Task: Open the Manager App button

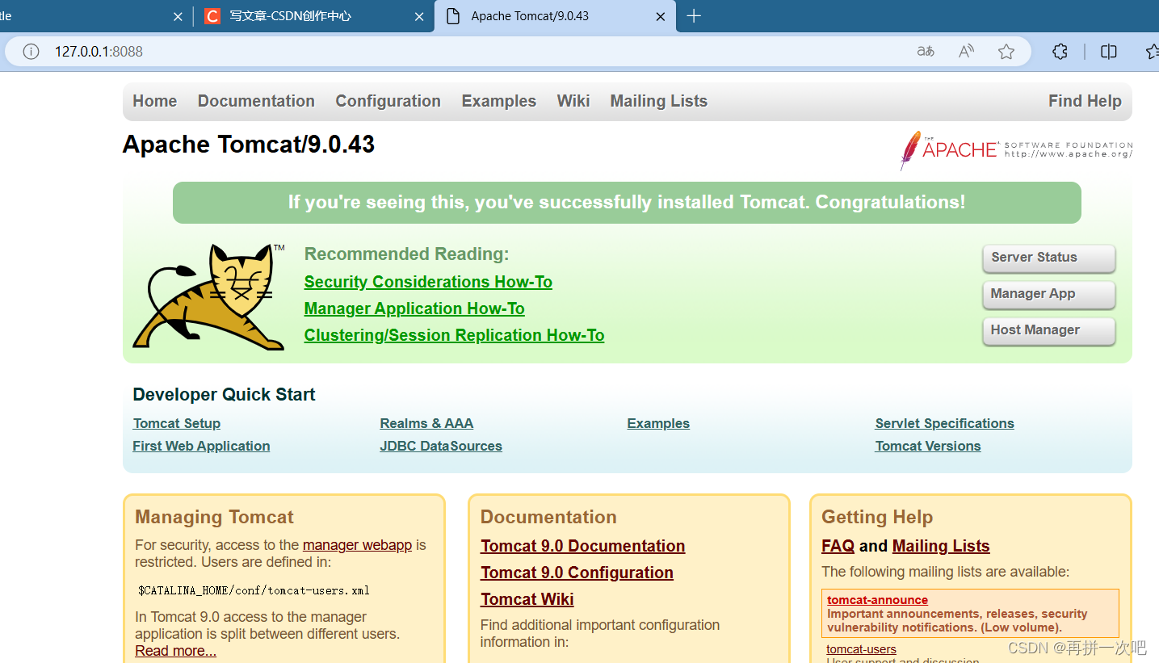Action: [1048, 295]
